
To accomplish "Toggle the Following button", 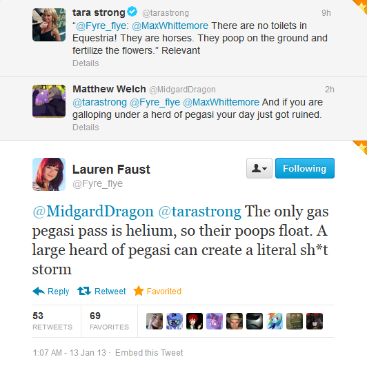I will (x=305, y=168).
